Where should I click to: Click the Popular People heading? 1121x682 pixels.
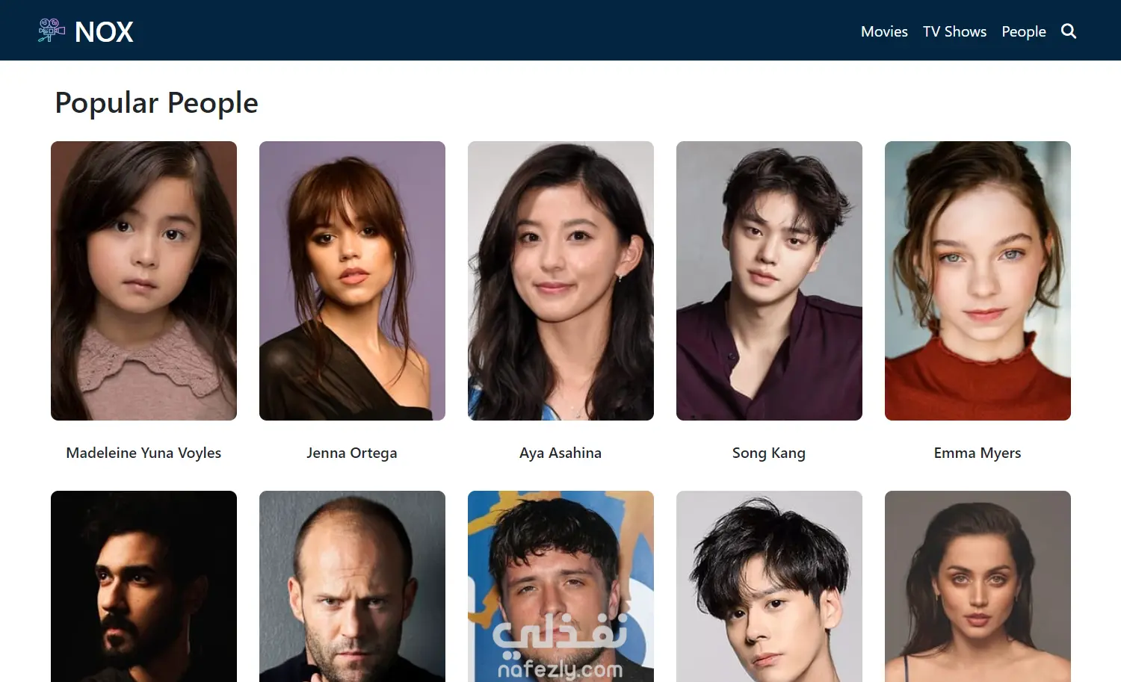point(156,103)
